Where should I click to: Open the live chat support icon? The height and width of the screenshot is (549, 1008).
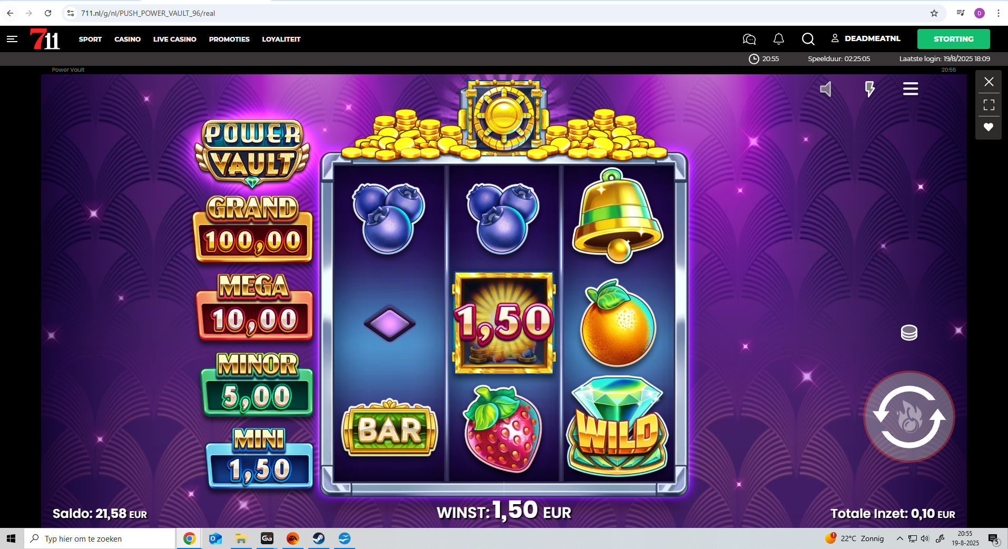click(x=749, y=39)
